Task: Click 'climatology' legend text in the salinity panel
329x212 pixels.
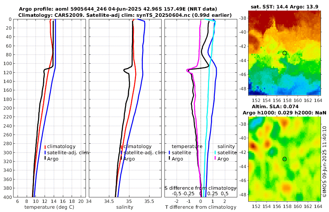Action: [x=137, y=147]
